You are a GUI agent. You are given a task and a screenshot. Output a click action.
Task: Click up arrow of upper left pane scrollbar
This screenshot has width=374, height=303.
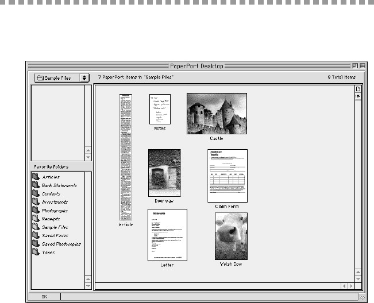88,150
